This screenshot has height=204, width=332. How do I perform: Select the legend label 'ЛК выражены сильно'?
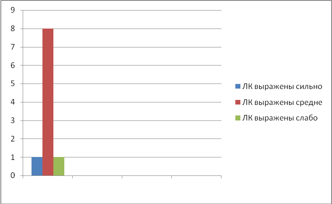282,86
